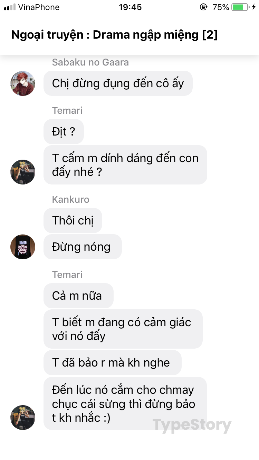Screen dimensions: 259x460
Task: Tap the 'Địt ?' message bubble
Action: (x=64, y=132)
